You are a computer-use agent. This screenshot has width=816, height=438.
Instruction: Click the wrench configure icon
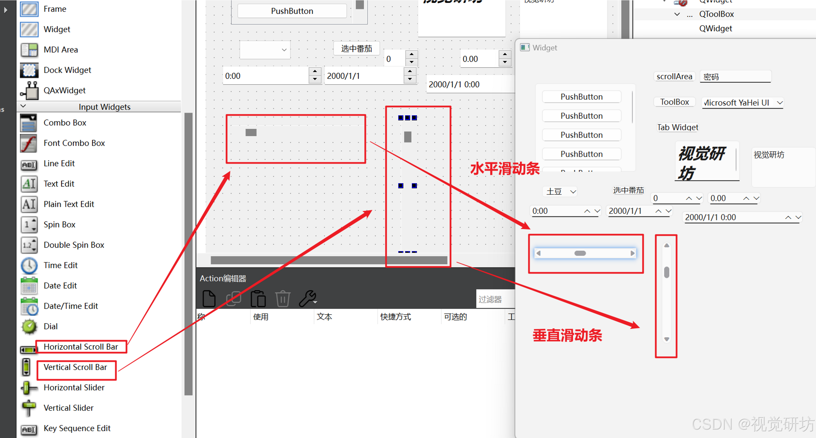click(307, 299)
